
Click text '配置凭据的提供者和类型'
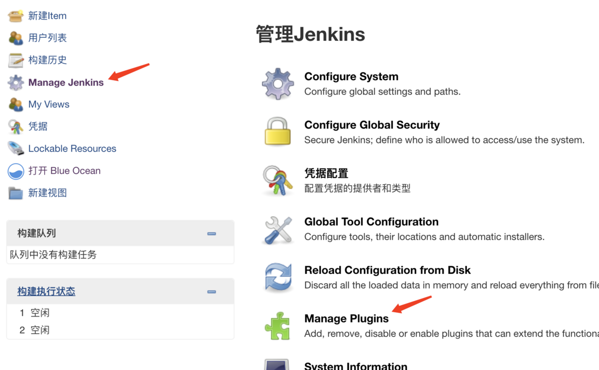(357, 188)
